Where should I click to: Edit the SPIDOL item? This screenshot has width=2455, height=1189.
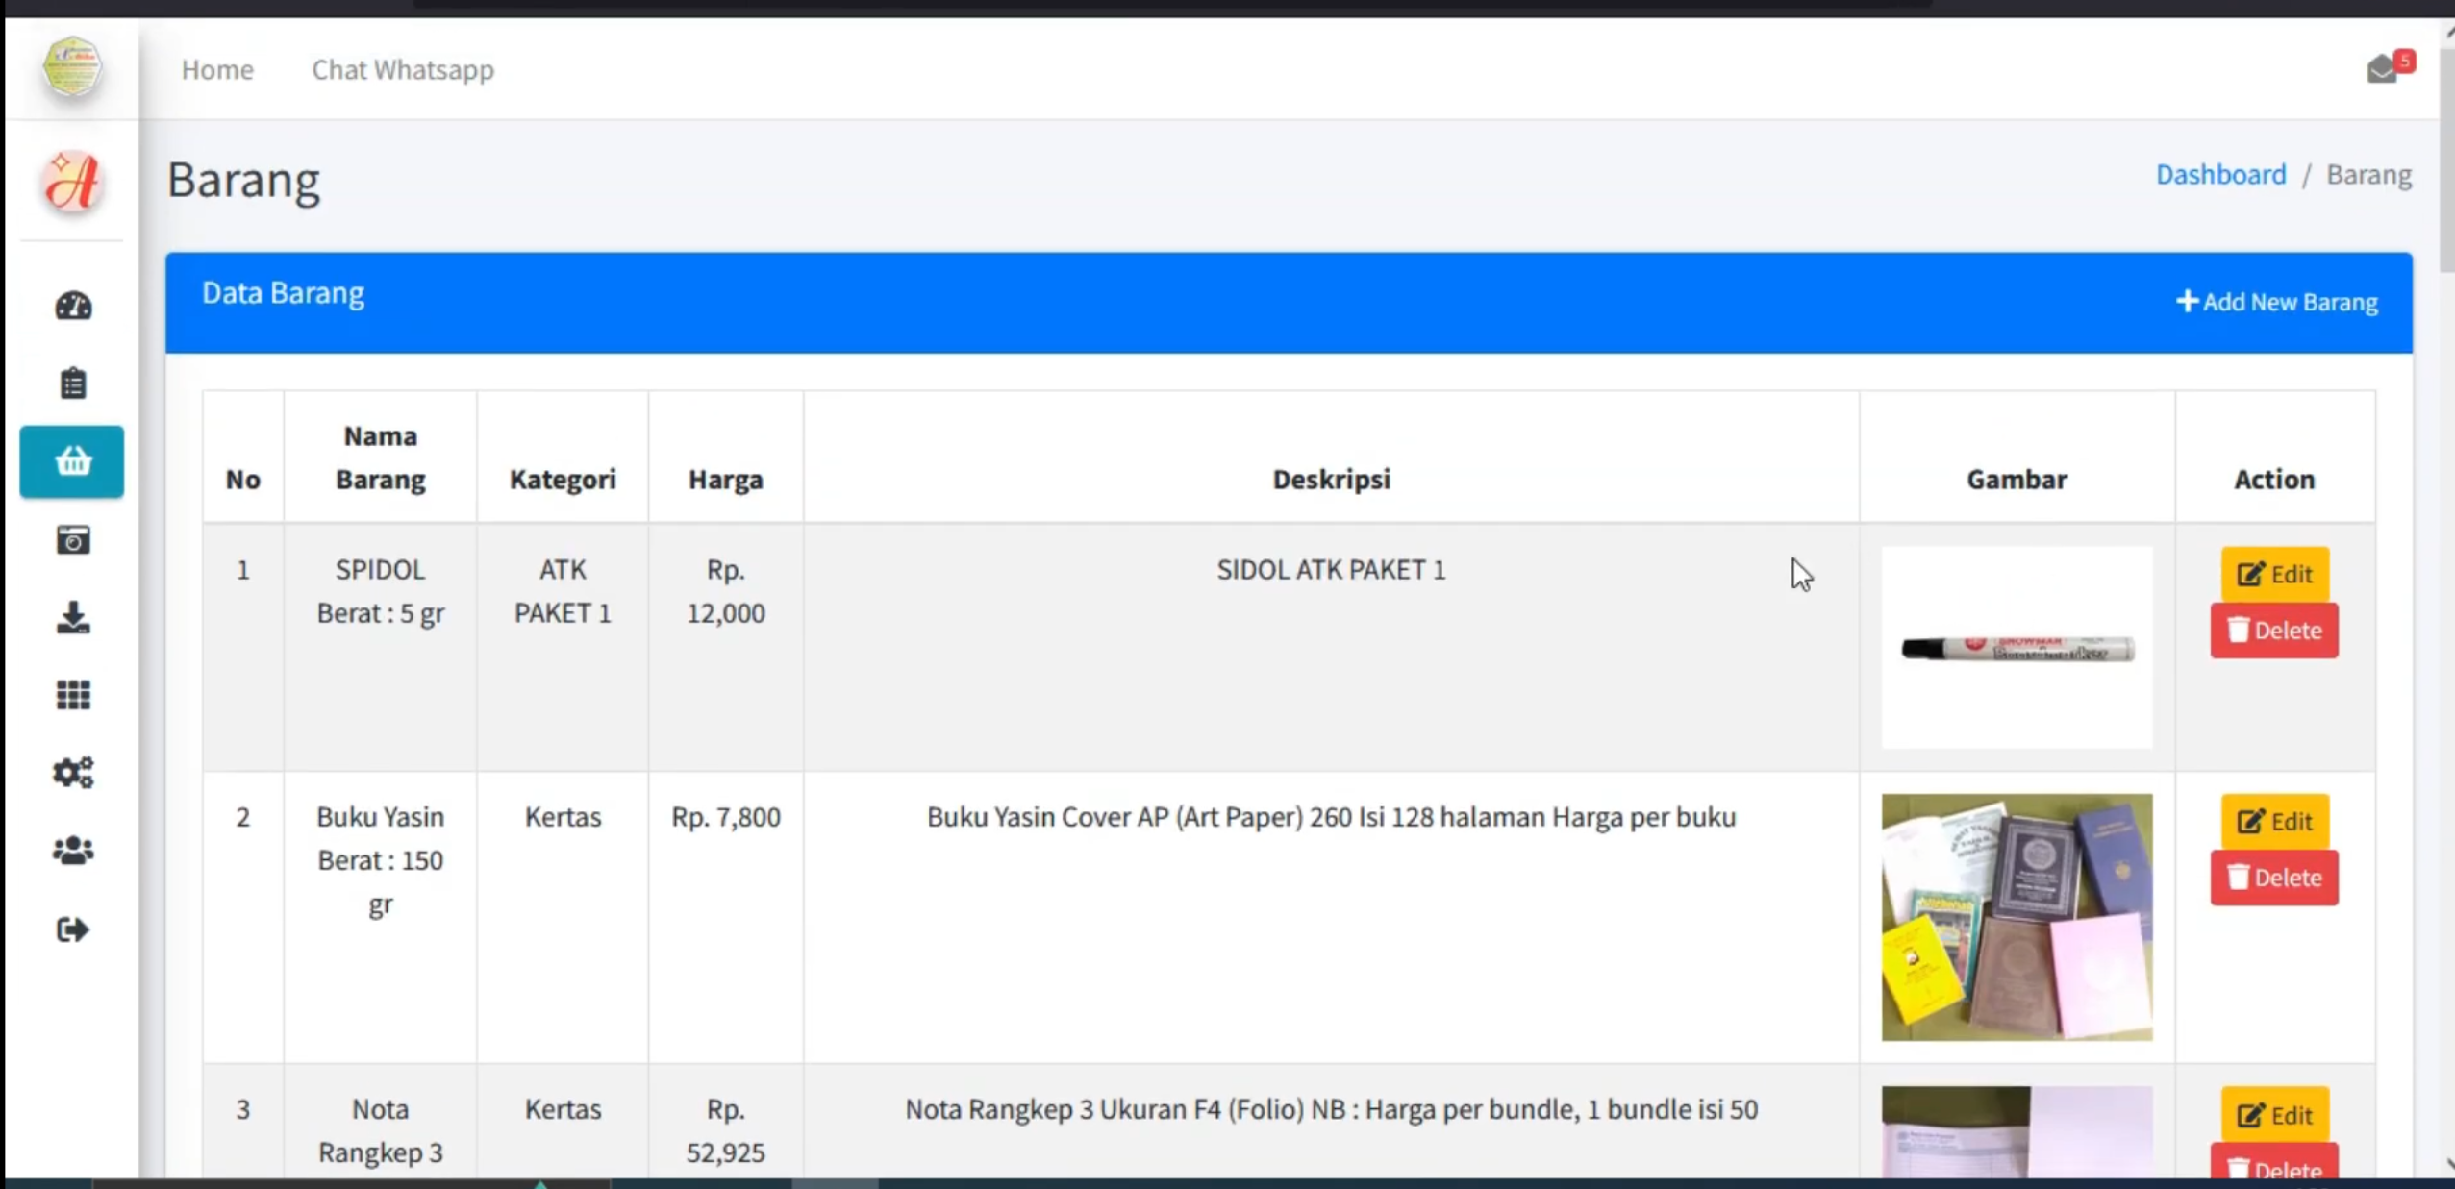(2274, 574)
